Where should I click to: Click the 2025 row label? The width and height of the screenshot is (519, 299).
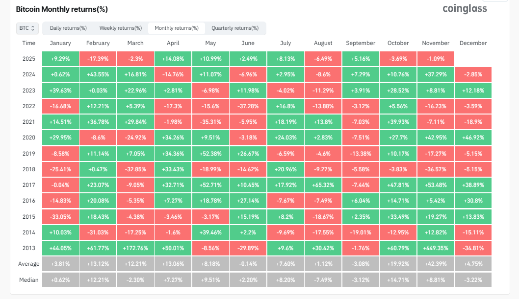click(28, 59)
